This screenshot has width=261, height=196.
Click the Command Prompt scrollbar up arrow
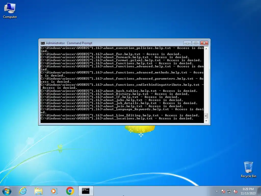pos(206,49)
